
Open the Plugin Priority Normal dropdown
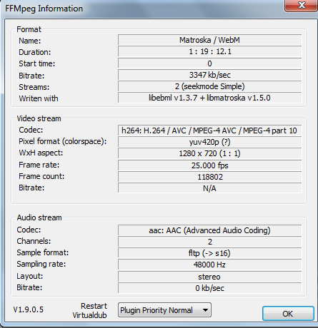coord(164,310)
